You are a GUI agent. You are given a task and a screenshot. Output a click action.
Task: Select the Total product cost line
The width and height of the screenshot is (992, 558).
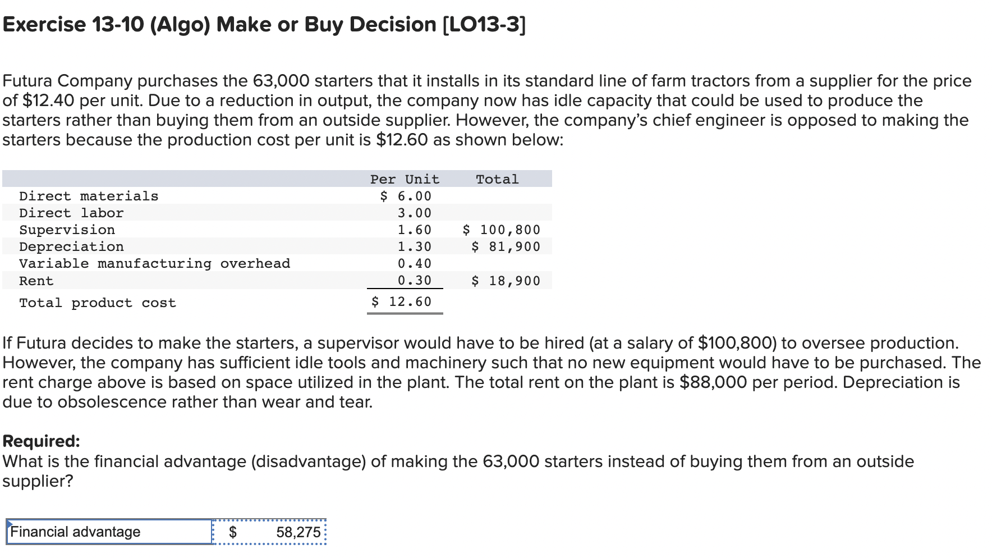coord(97,303)
